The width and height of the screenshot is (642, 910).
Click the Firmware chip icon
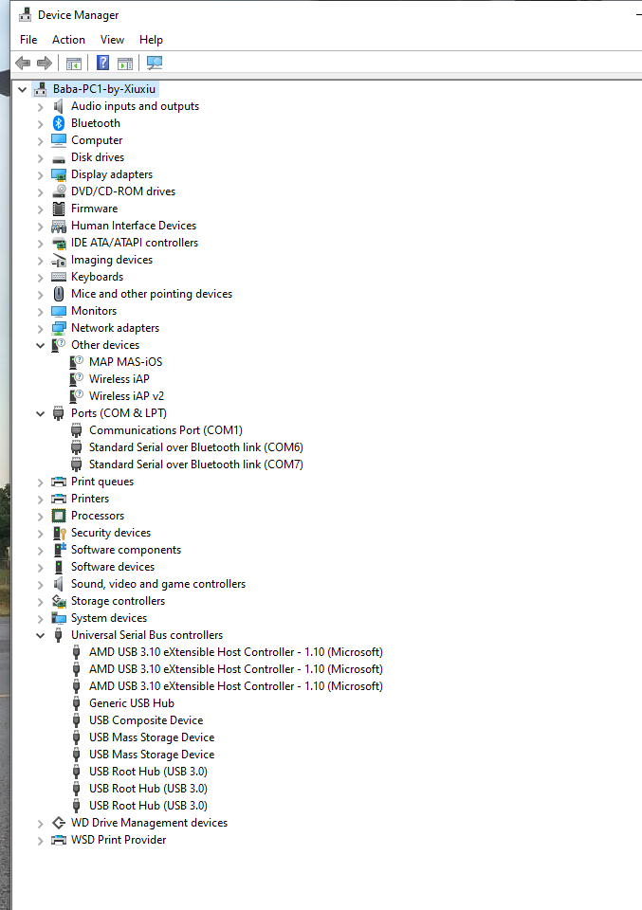pyautogui.click(x=59, y=209)
